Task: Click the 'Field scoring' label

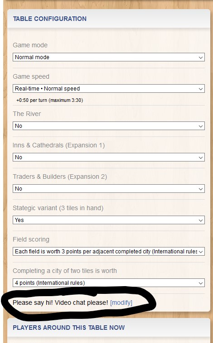Action: (31, 240)
